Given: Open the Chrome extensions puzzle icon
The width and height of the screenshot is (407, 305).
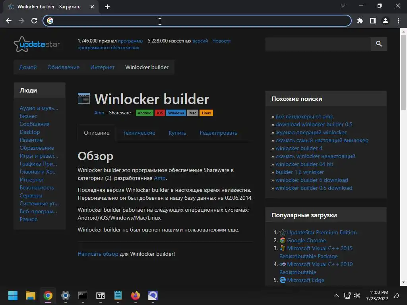Looking at the screenshot, I should click(360, 21).
